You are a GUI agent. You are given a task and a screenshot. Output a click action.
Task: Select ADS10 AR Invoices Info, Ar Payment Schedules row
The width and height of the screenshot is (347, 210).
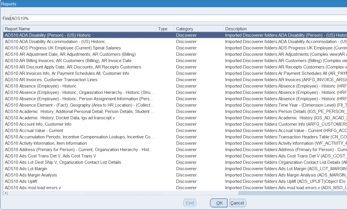175,73
